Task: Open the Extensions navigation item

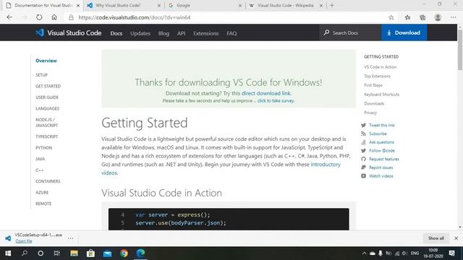Action: (205, 33)
